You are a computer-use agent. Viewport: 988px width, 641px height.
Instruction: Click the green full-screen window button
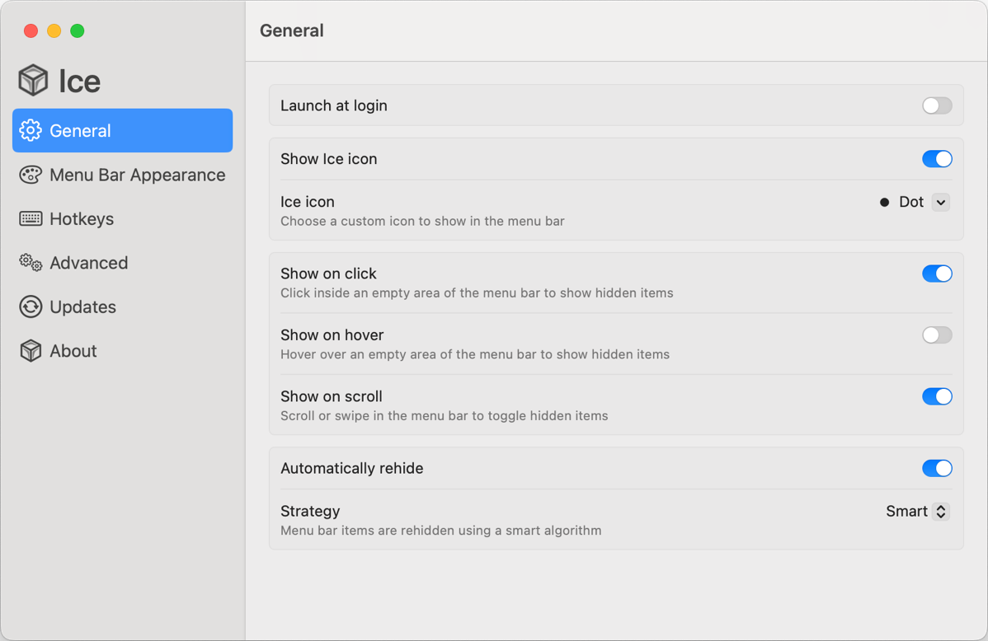pos(78,30)
